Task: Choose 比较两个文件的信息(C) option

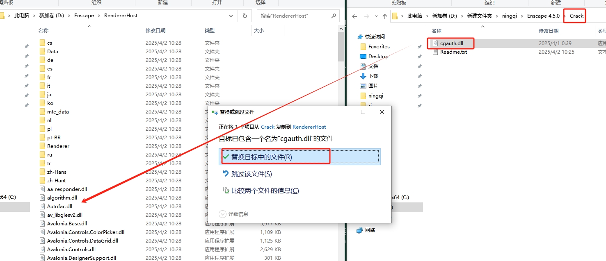Action: tap(265, 191)
